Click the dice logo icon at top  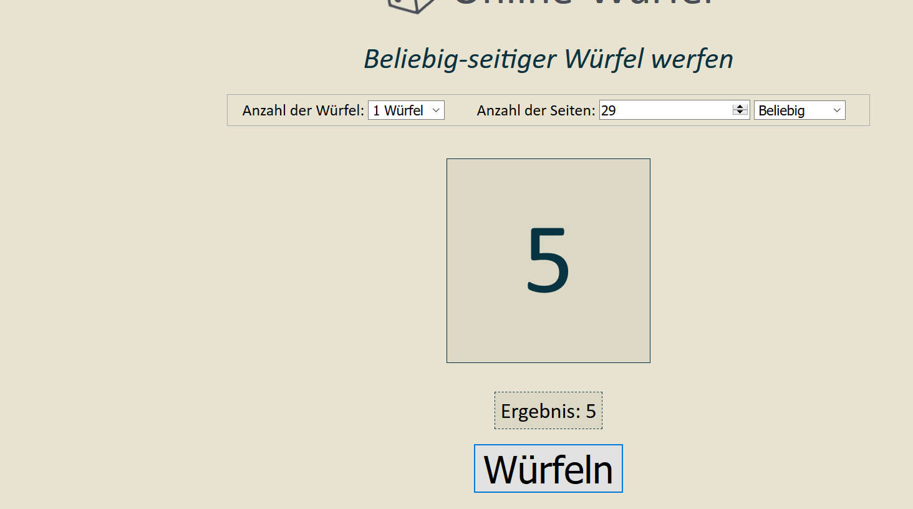[412, 5]
